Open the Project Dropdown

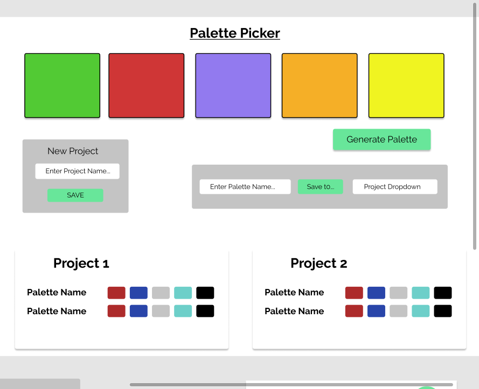(x=394, y=187)
